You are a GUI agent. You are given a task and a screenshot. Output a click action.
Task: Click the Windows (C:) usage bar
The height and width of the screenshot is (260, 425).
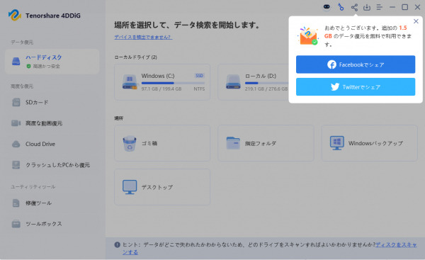tap(173, 83)
